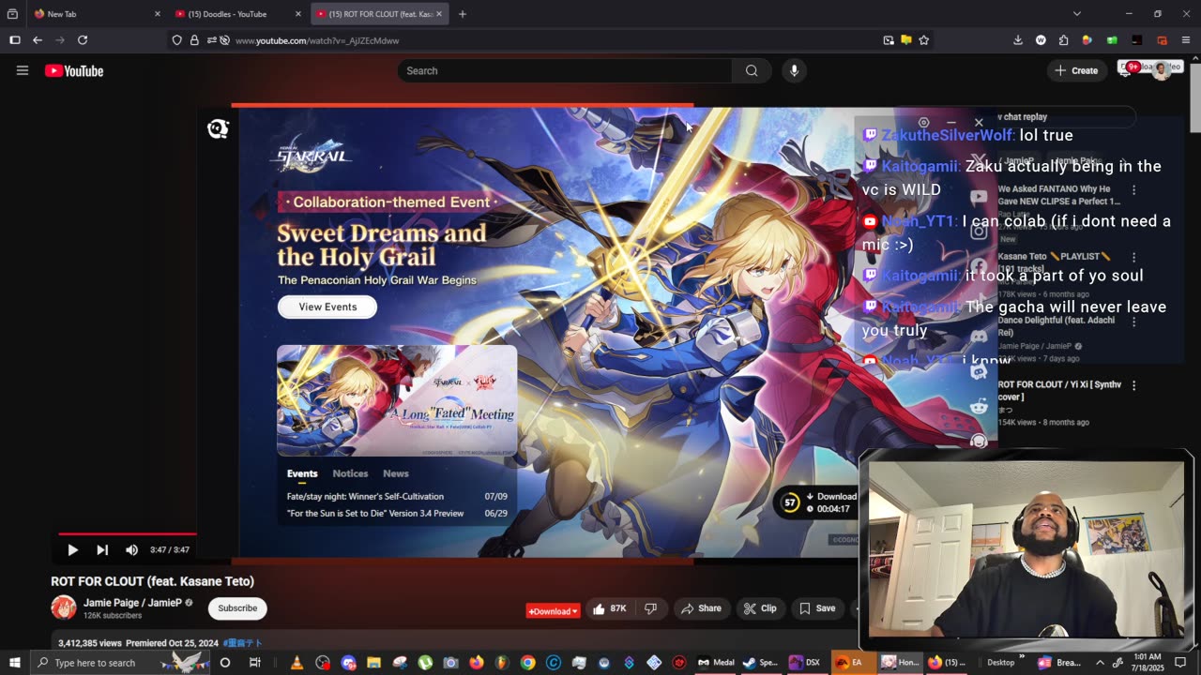
Task: Open Version 3.4 Preview news entry
Action: click(397, 514)
